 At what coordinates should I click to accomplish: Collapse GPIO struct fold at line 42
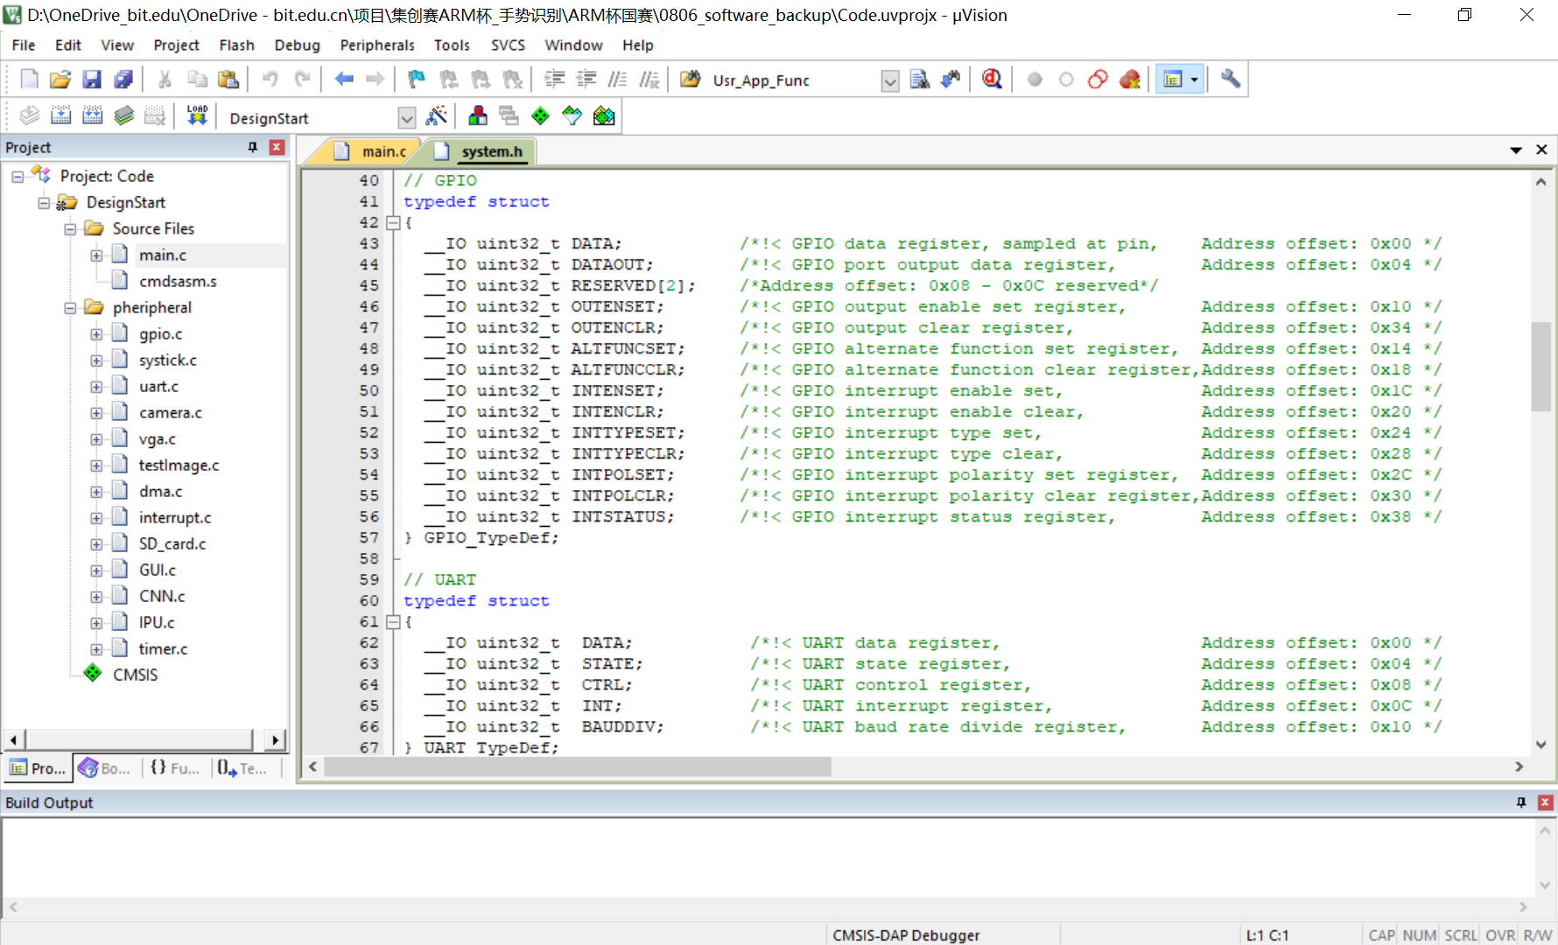[x=393, y=223]
